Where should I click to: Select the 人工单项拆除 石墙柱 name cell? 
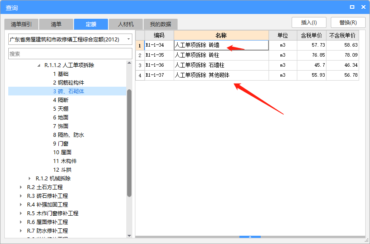[x=221, y=65]
